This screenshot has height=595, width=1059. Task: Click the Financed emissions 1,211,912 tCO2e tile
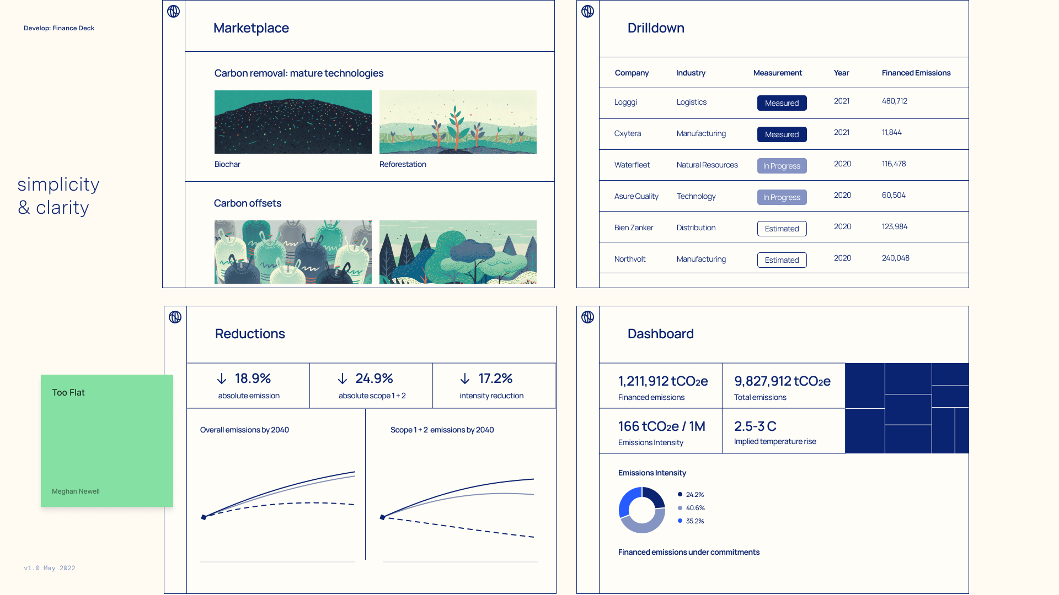click(661, 386)
